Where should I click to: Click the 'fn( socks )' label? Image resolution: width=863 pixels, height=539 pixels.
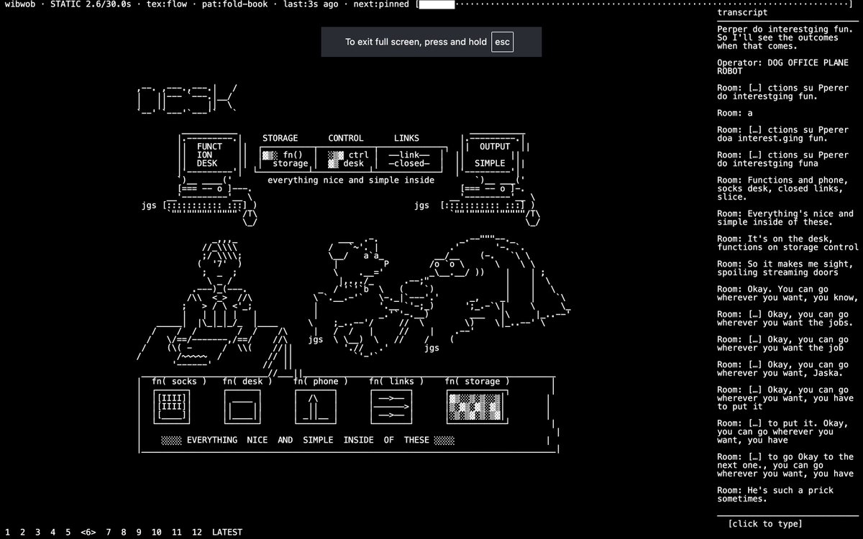(179, 381)
